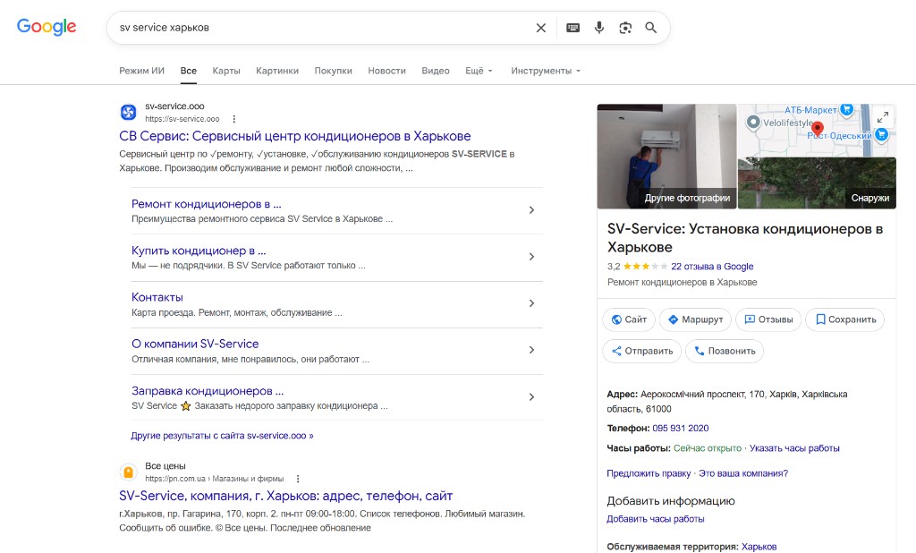Click the SV-Service: Установка кондиционеров heading
Viewport: 916px width, 553px height.
[x=745, y=238]
